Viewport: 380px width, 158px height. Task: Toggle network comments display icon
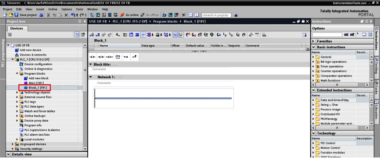pos(143,35)
